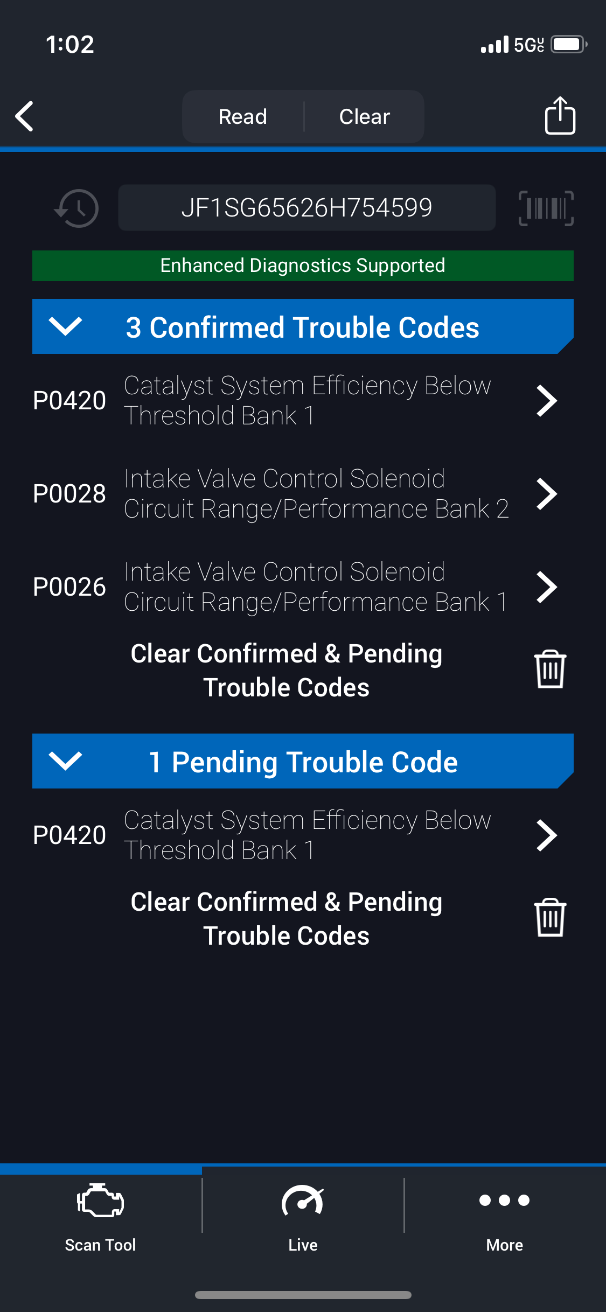Tap the share export icon
606x1312 pixels.
560,115
